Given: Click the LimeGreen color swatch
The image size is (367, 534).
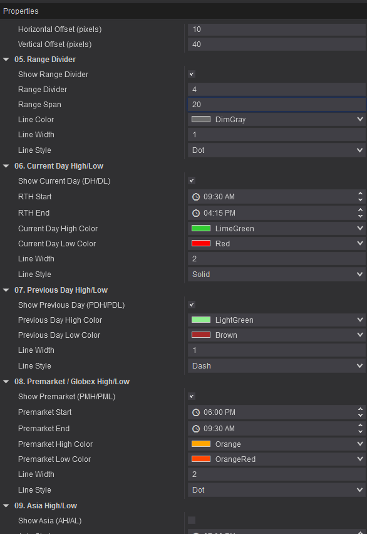Looking at the screenshot, I should (x=201, y=229).
